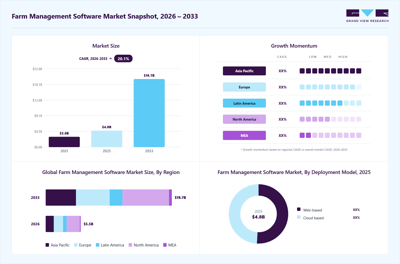This screenshot has width=400, height=264.
Task: Click the MED column header
Action: coord(327,57)
